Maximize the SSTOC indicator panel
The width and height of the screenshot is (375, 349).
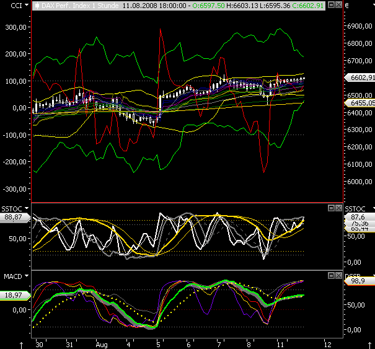click(331, 208)
